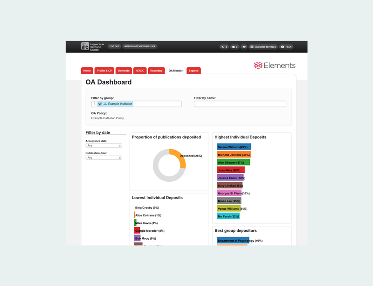Click Serena Williams blue bar

[x=234, y=147]
